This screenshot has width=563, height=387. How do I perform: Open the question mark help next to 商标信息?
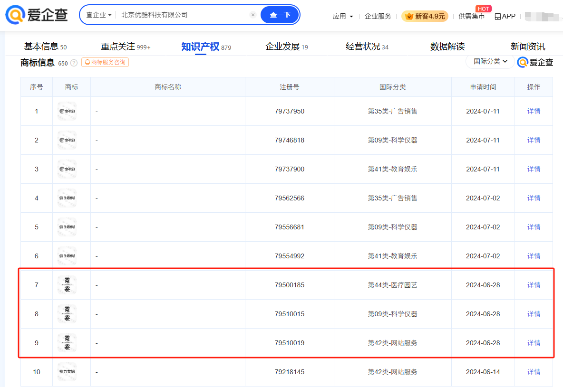[x=74, y=63]
